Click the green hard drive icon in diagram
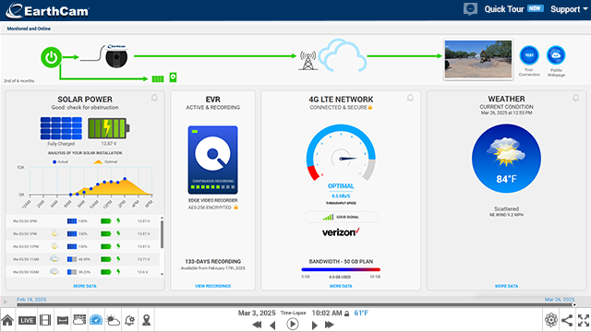591x332 pixels. (x=173, y=77)
